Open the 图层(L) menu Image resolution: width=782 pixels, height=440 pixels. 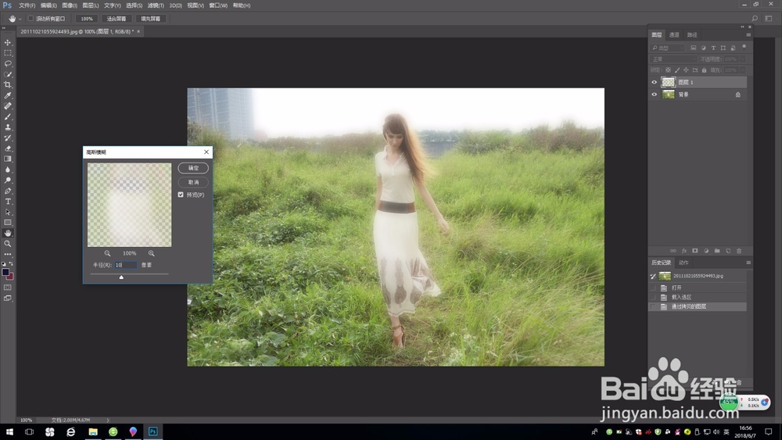[90, 5]
